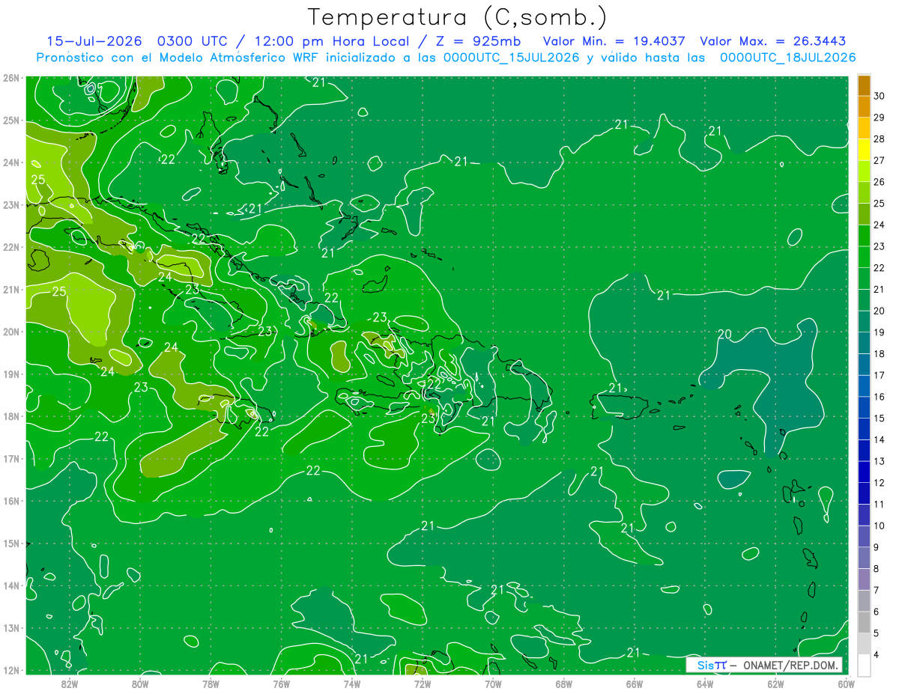Click the '64W' longitude axis label

pos(704,684)
